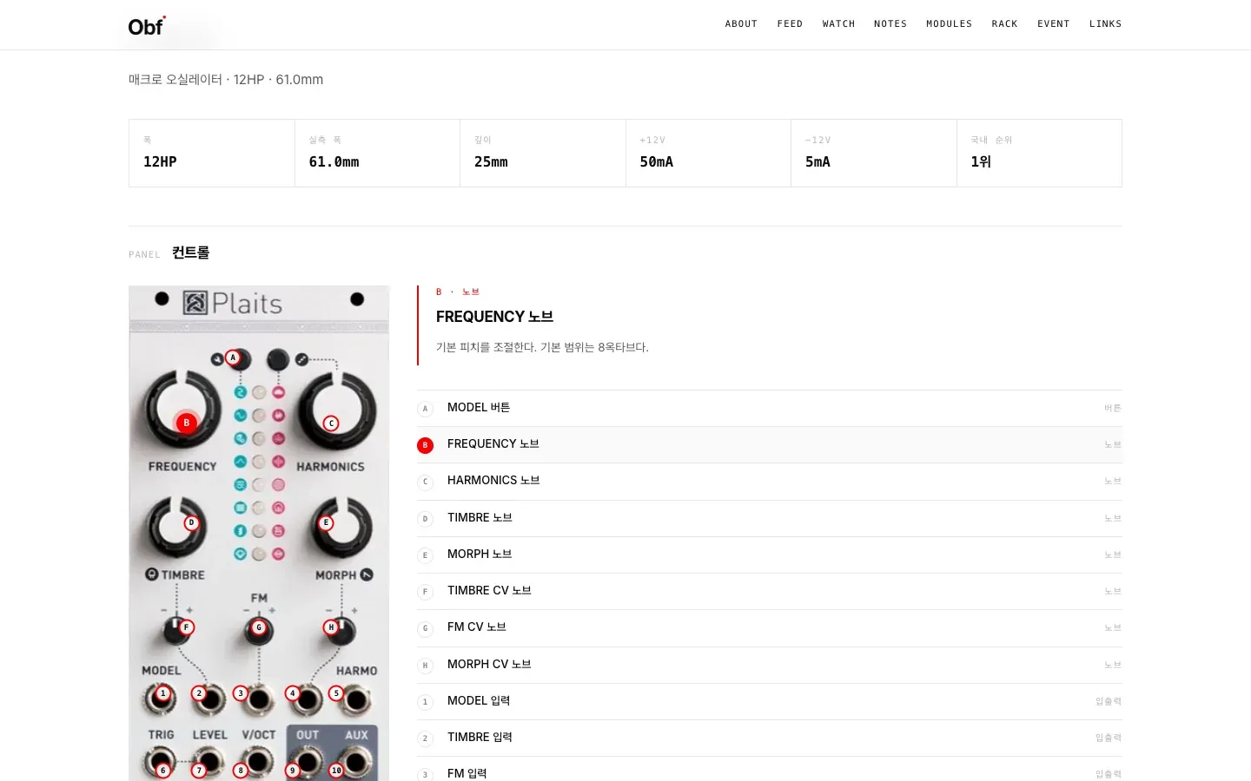The image size is (1251, 781).
Task: Click red hotspot B on the FREQUENCY knob
Action: click(x=186, y=423)
